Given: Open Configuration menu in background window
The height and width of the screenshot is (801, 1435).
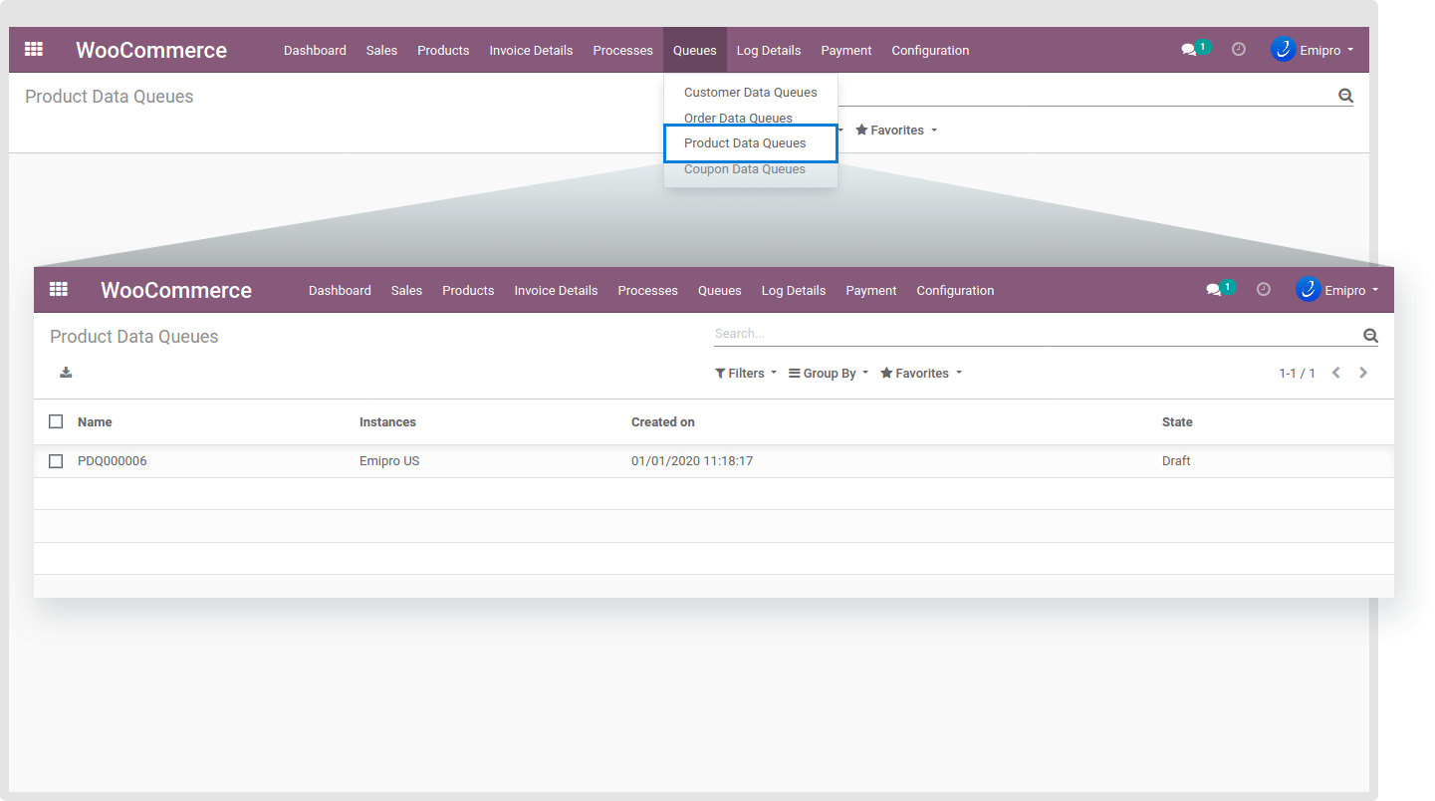Looking at the screenshot, I should (x=930, y=51).
